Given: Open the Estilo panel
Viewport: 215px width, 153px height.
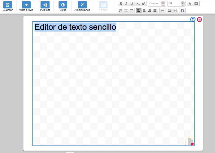Looking at the screenshot, I should [x=63, y=5].
